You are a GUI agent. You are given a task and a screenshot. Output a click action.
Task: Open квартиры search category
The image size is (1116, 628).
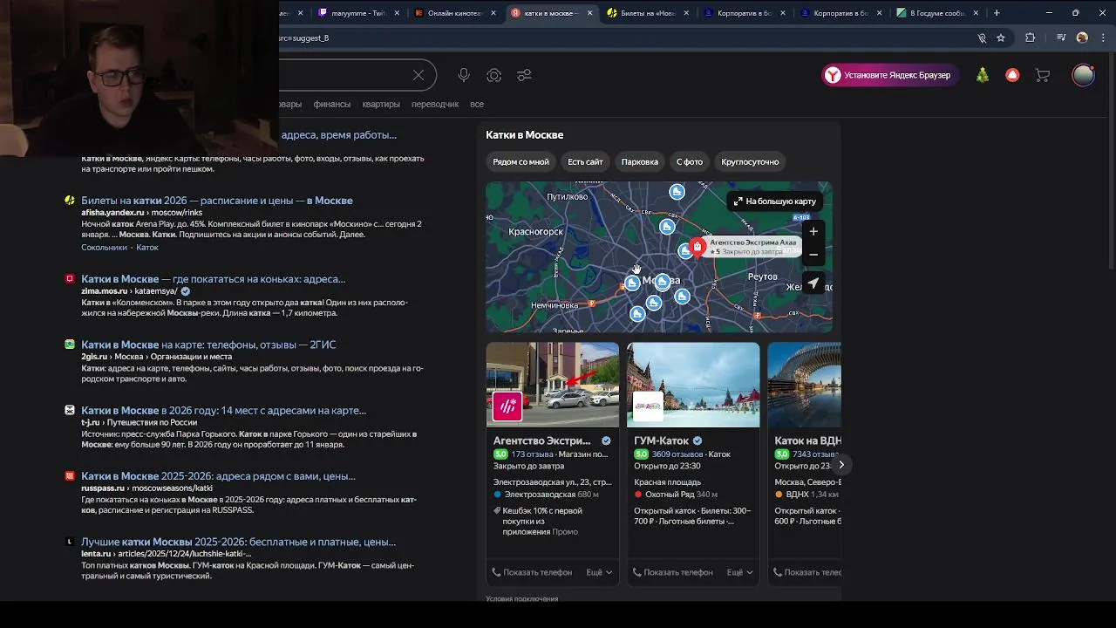click(381, 104)
